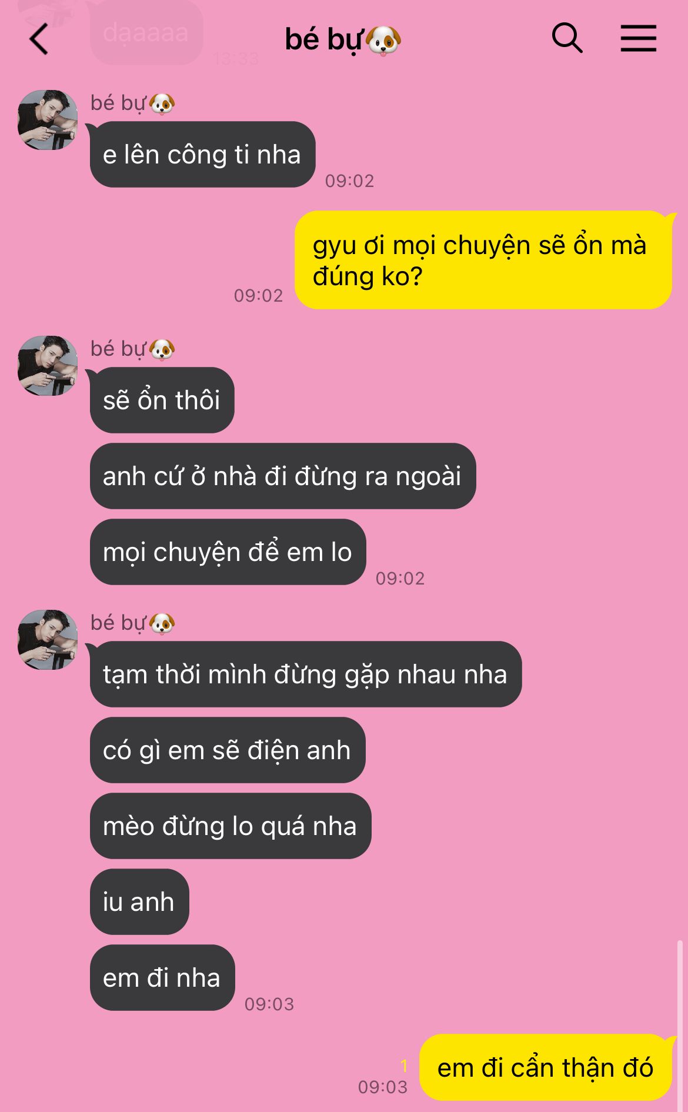The height and width of the screenshot is (1112, 688).
Task: Select message 'có gì em sẽ điện anh'
Action: 227,750
